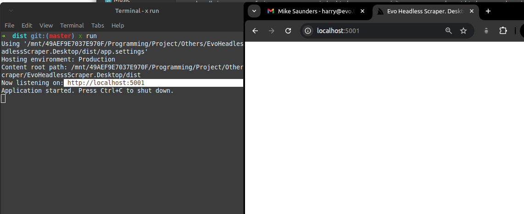Click the highlighted http://localhost:5001 terminal URL
The width and height of the screenshot is (524, 214).
[x=106, y=83]
